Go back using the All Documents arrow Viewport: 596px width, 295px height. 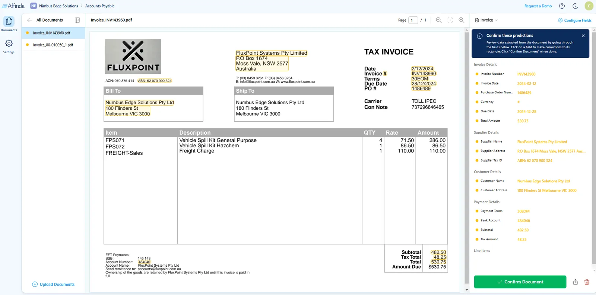coord(29,20)
